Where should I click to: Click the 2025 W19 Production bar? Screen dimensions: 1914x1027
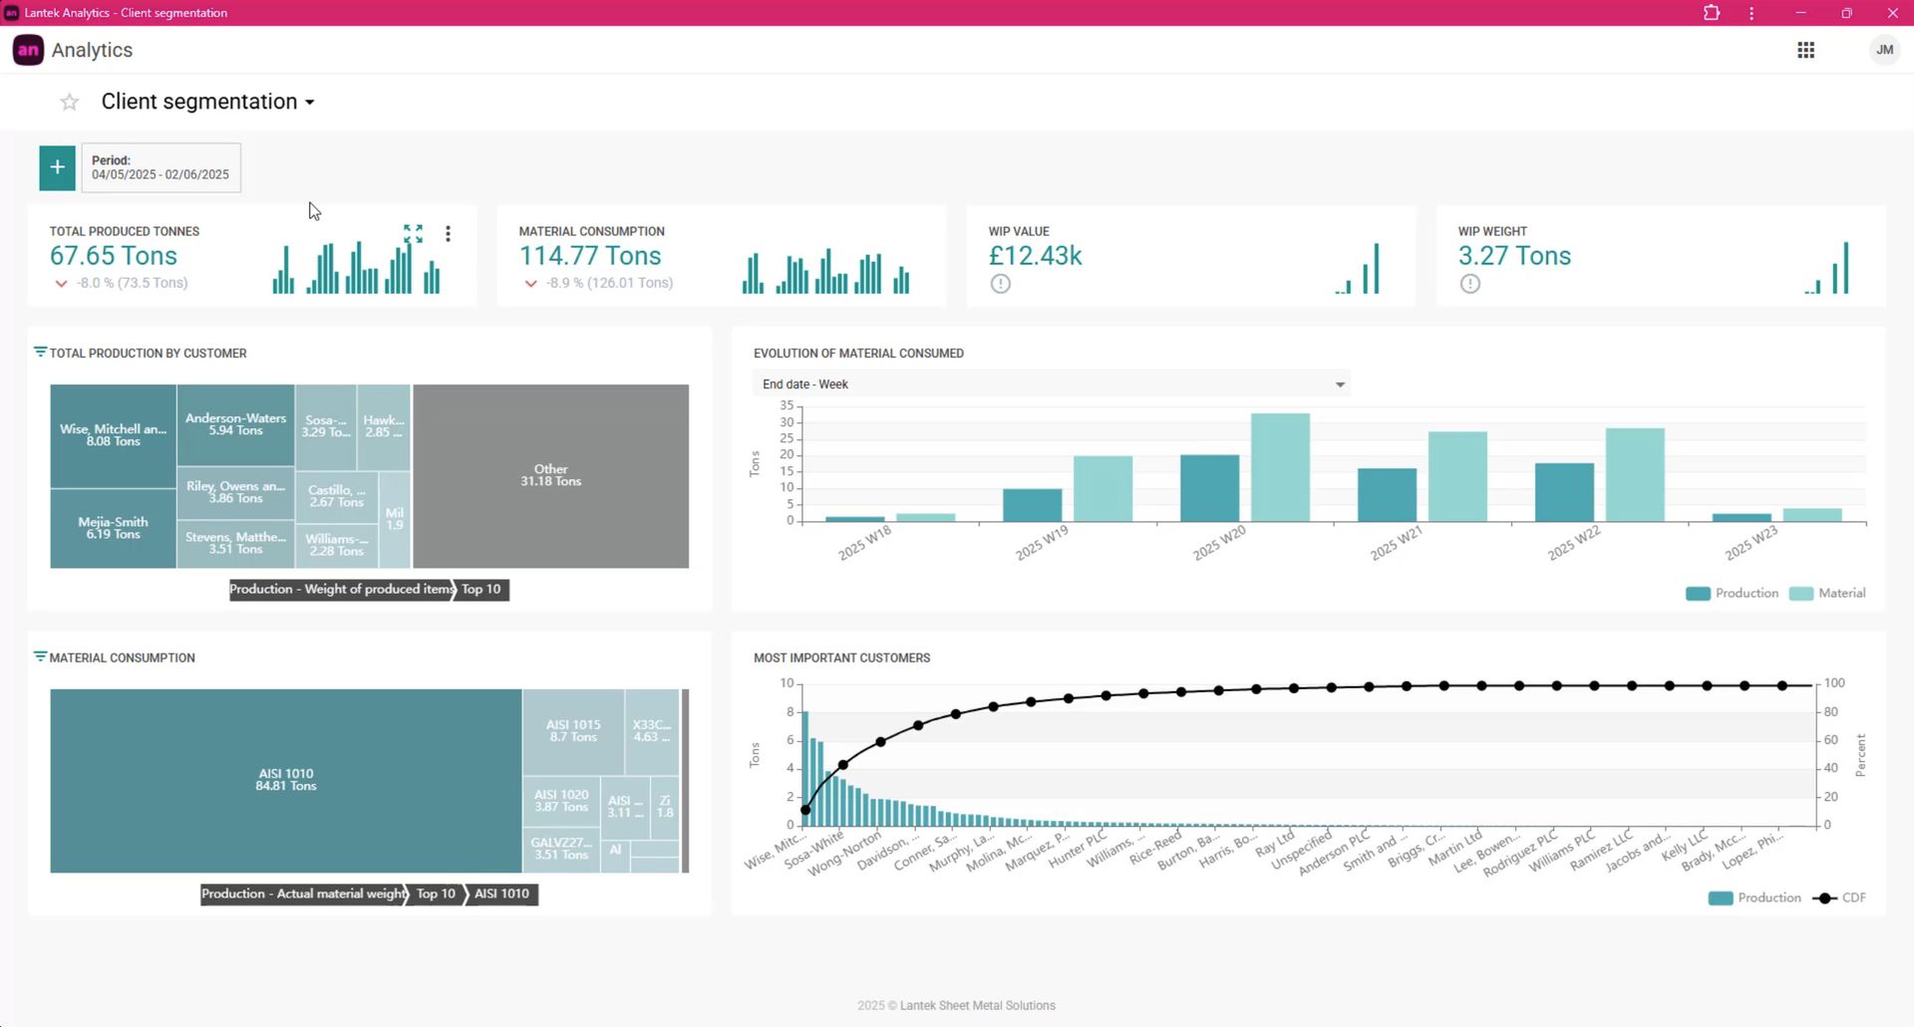(1032, 505)
